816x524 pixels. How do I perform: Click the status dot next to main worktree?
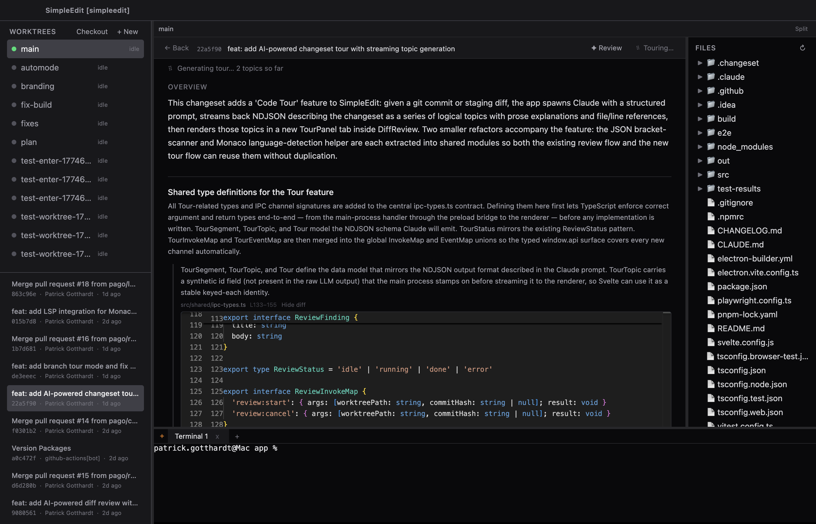pos(14,49)
